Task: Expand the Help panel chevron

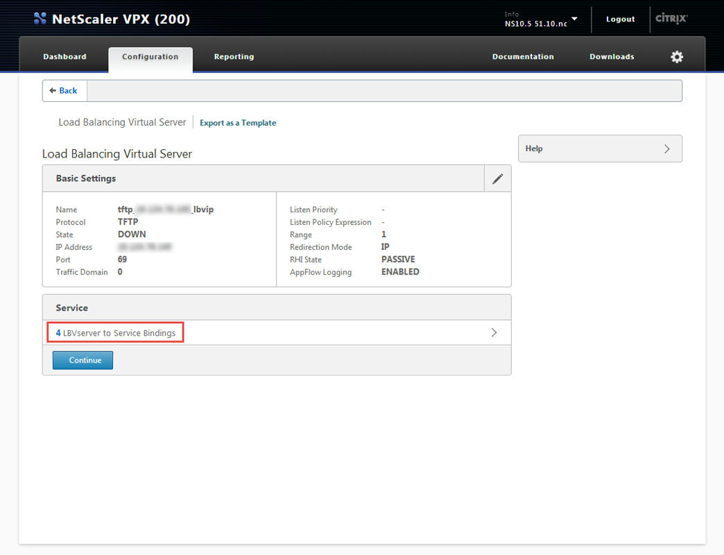Action: [x=666, y=148]
